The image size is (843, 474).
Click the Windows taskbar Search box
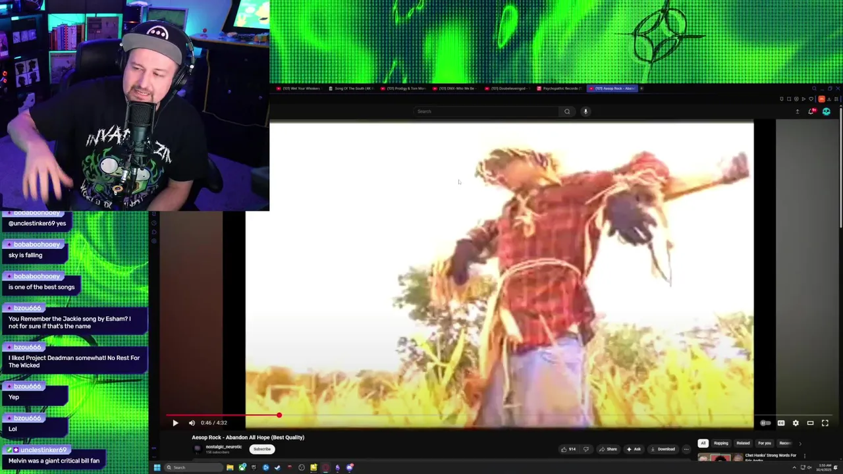(x=194, y=467)
